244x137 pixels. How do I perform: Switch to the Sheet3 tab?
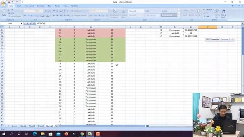click(32, 126)
